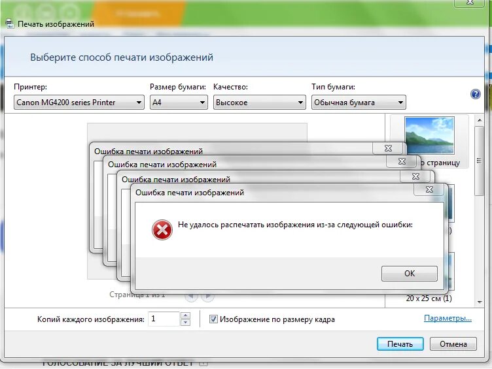The width and height of the screenshot is (492, 369).
Task: Click the copies count input field
Action: pos(164,319)
